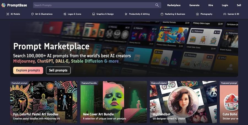Click 'UX designer turned AI creator' caption
Viewport: 248px width, 125px height.
click(169, 118)
